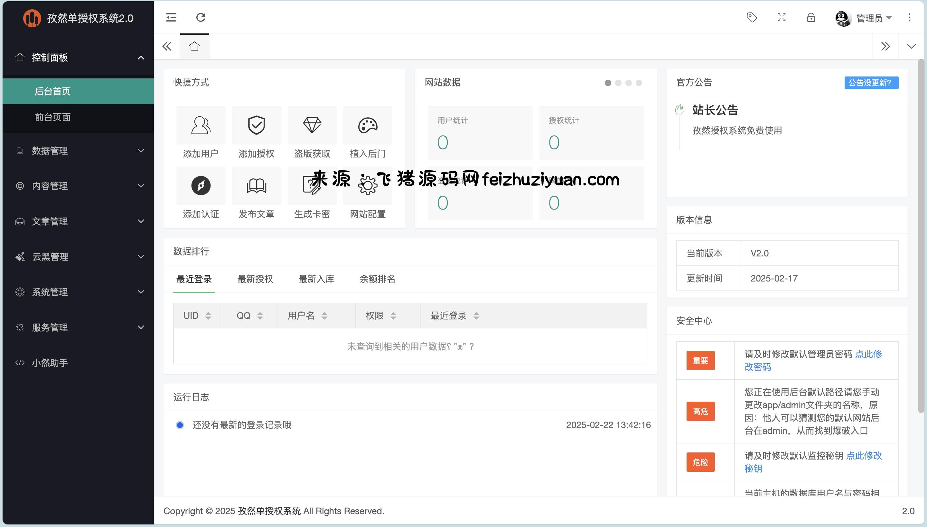Image resolution: width=927 pixels, height=527 pixels.
Task: Open the 添加授权 shield icon
Action: click(x=256, y=125)
